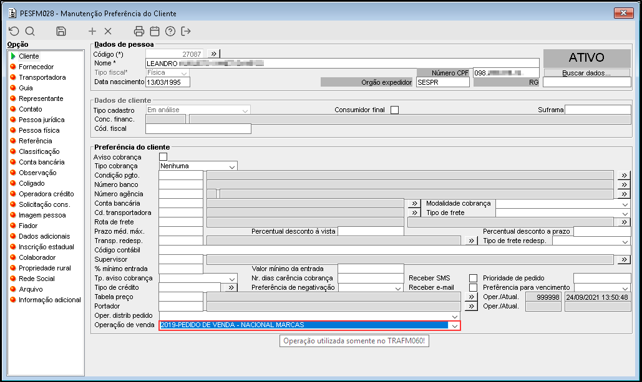Save the record with the floppy disk icon
The height and width of the screenshot is (382, 642).
coord(61,31)
